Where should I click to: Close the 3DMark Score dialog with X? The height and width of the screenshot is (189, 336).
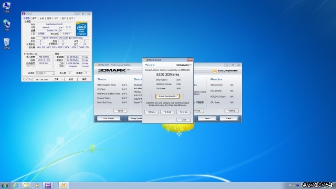(190, 60)
